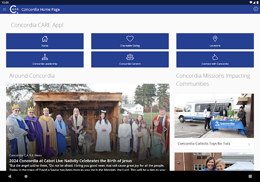This screenshot has height=182, width=260.
Task: Open the hamburger navigation menu
Action: click(5, 10)
